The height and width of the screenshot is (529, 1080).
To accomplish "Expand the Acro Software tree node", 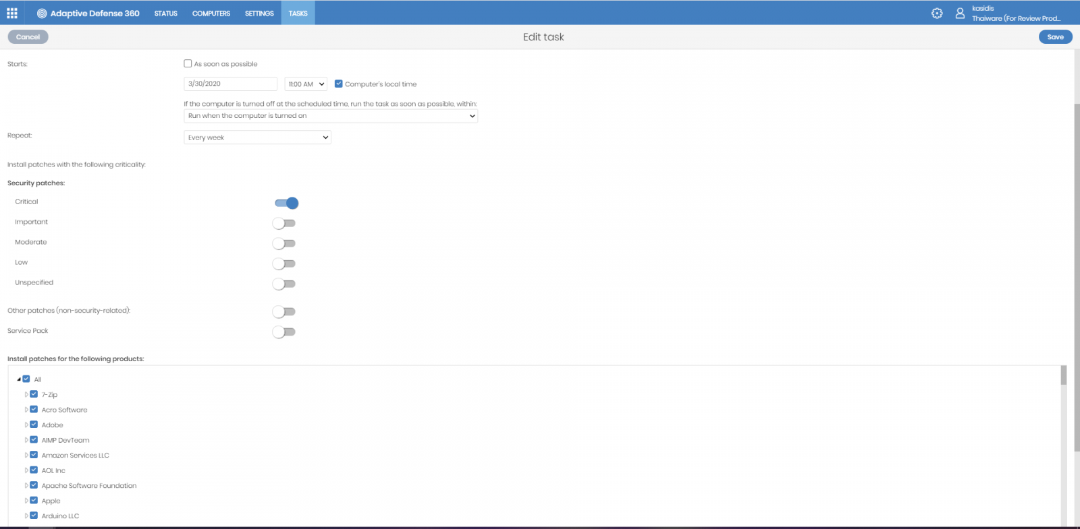I will point(26,410).
